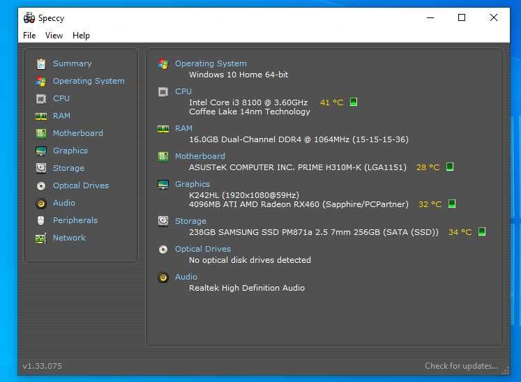Open the View menu

point(54,36)
